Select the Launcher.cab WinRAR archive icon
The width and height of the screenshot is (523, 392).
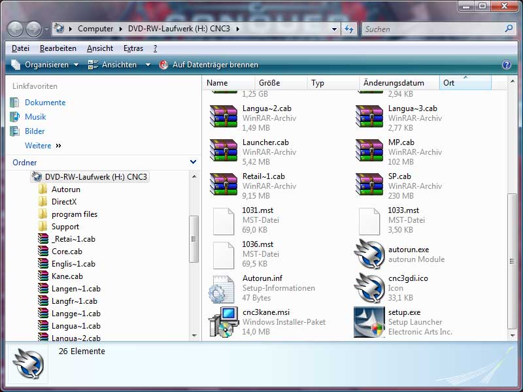224,152
